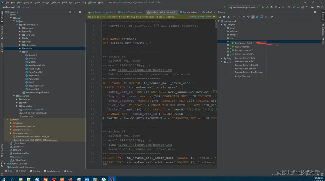
Task: Click Git update project arrow icon
Action: point(294,7)
